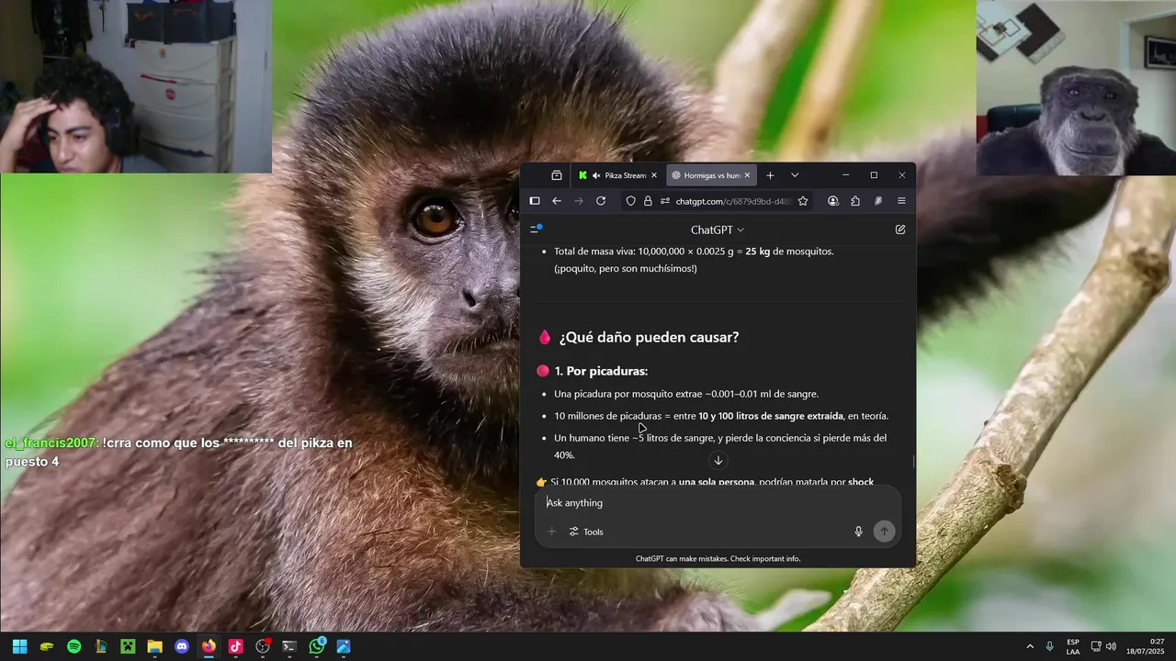Screen dimensions: 1176x661
Task: Jump to bottom with down-arrow button
Action: click(718, 460)
